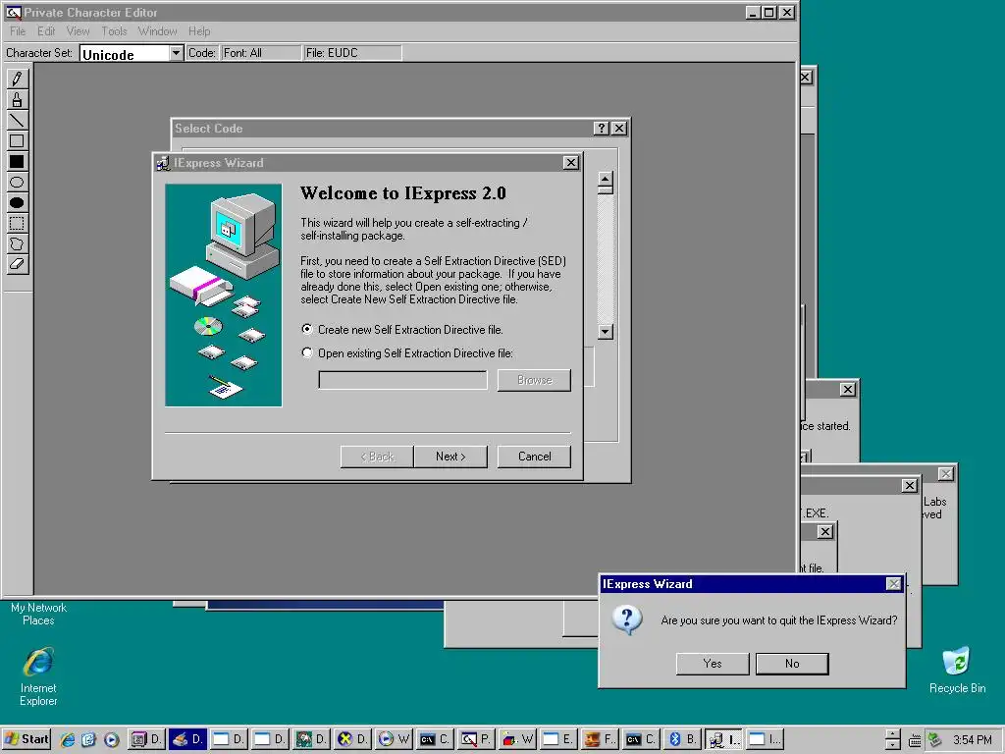The image size is (1005, 754).
Task: Click the Browse button
Action: (534, 380)
